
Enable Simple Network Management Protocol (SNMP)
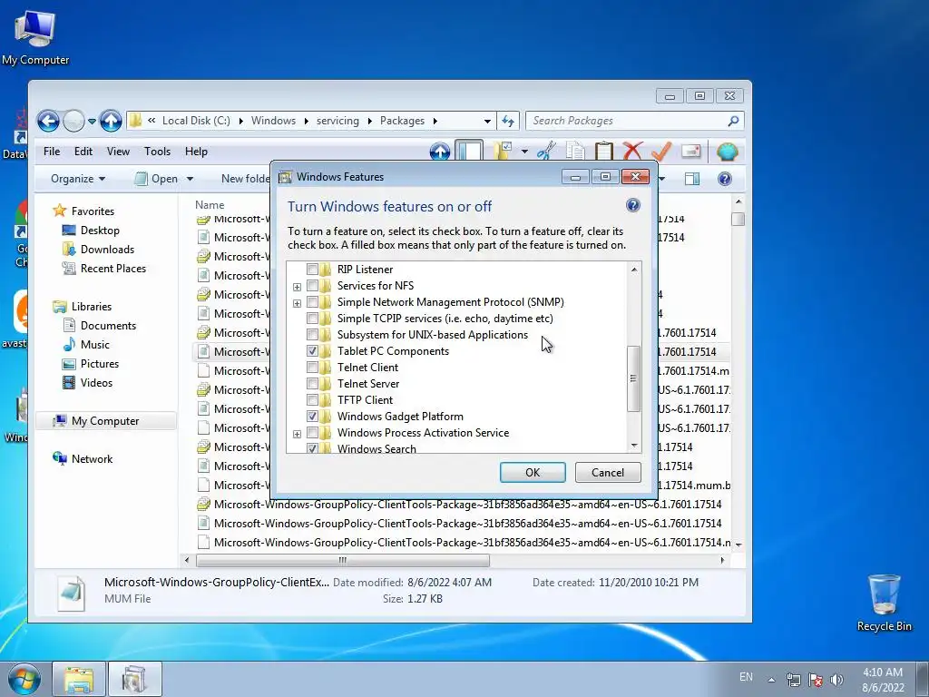tap(312, 302)
